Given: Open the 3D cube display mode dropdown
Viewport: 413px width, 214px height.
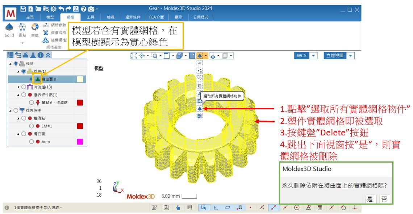Looking at the screenshot, I should tap(186, 55).
